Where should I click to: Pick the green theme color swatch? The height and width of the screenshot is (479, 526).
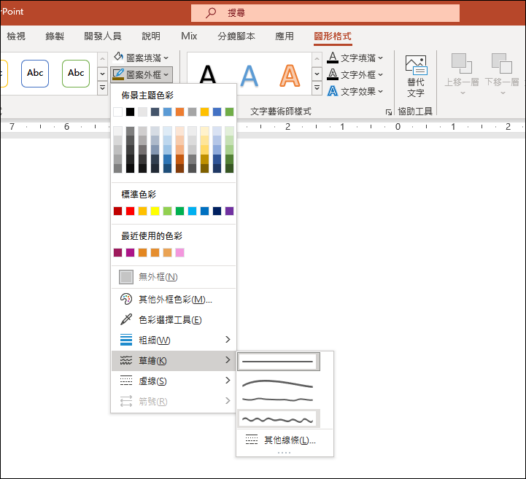[x=230, y=112]
